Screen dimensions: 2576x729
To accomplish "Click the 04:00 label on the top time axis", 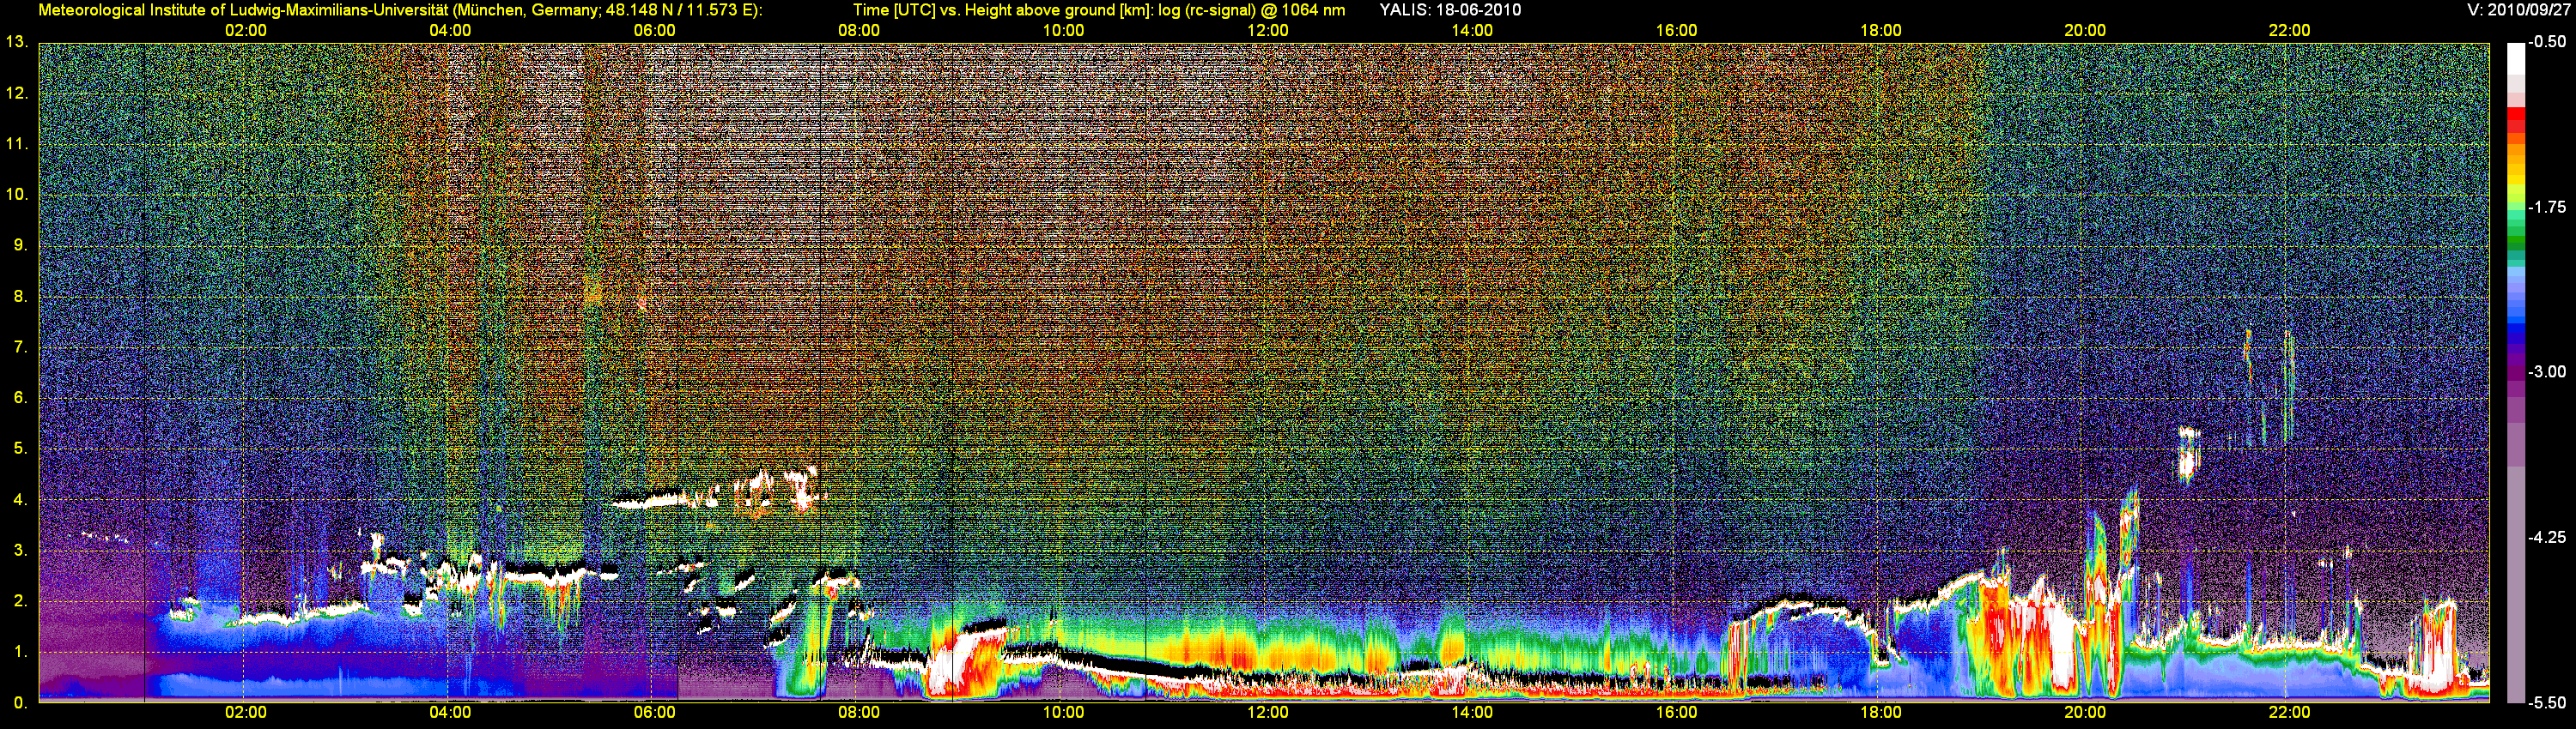I will (450, 31).
